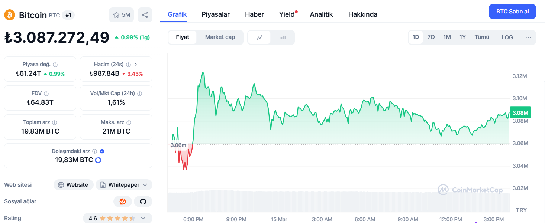Screen dimensions: 545x223
Task: Click info icon beside Vol/Mkt Cap (24h)
Action: pyautogui.click(x=139, y=94)
